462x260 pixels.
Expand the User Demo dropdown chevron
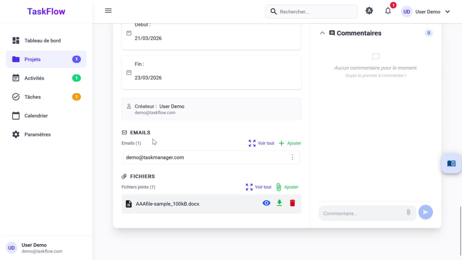click(x=448, y=12)
